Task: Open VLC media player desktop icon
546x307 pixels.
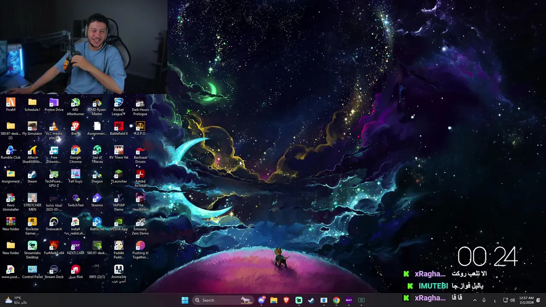Action: coord(54,130)
